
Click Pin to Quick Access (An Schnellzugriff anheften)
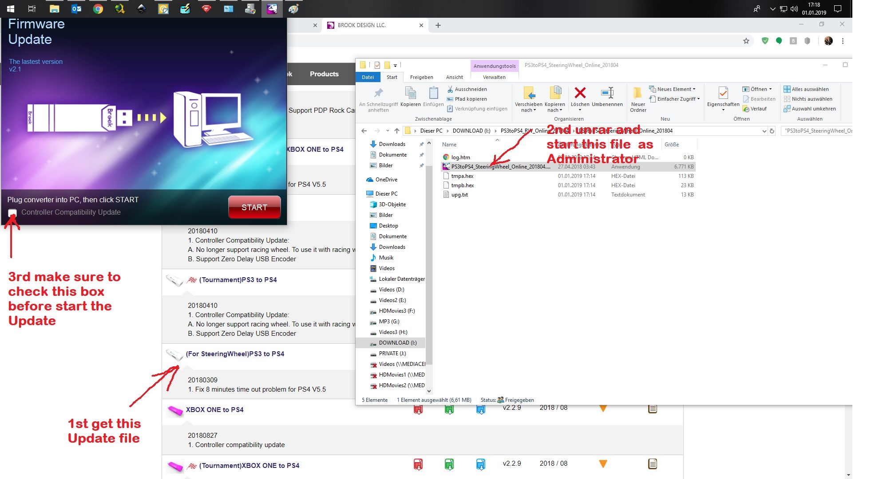tap(378, 99)
